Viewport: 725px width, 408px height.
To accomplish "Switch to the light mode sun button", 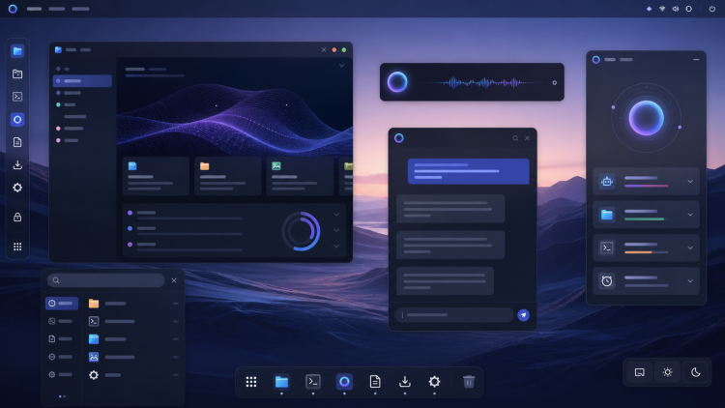I will pos(667,372).
